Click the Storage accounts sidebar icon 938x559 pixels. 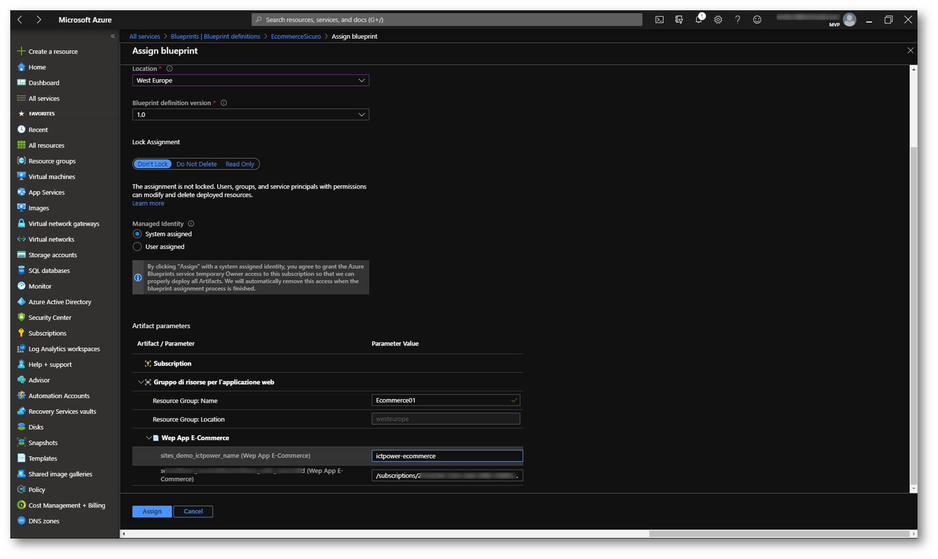tap(21, 255)
